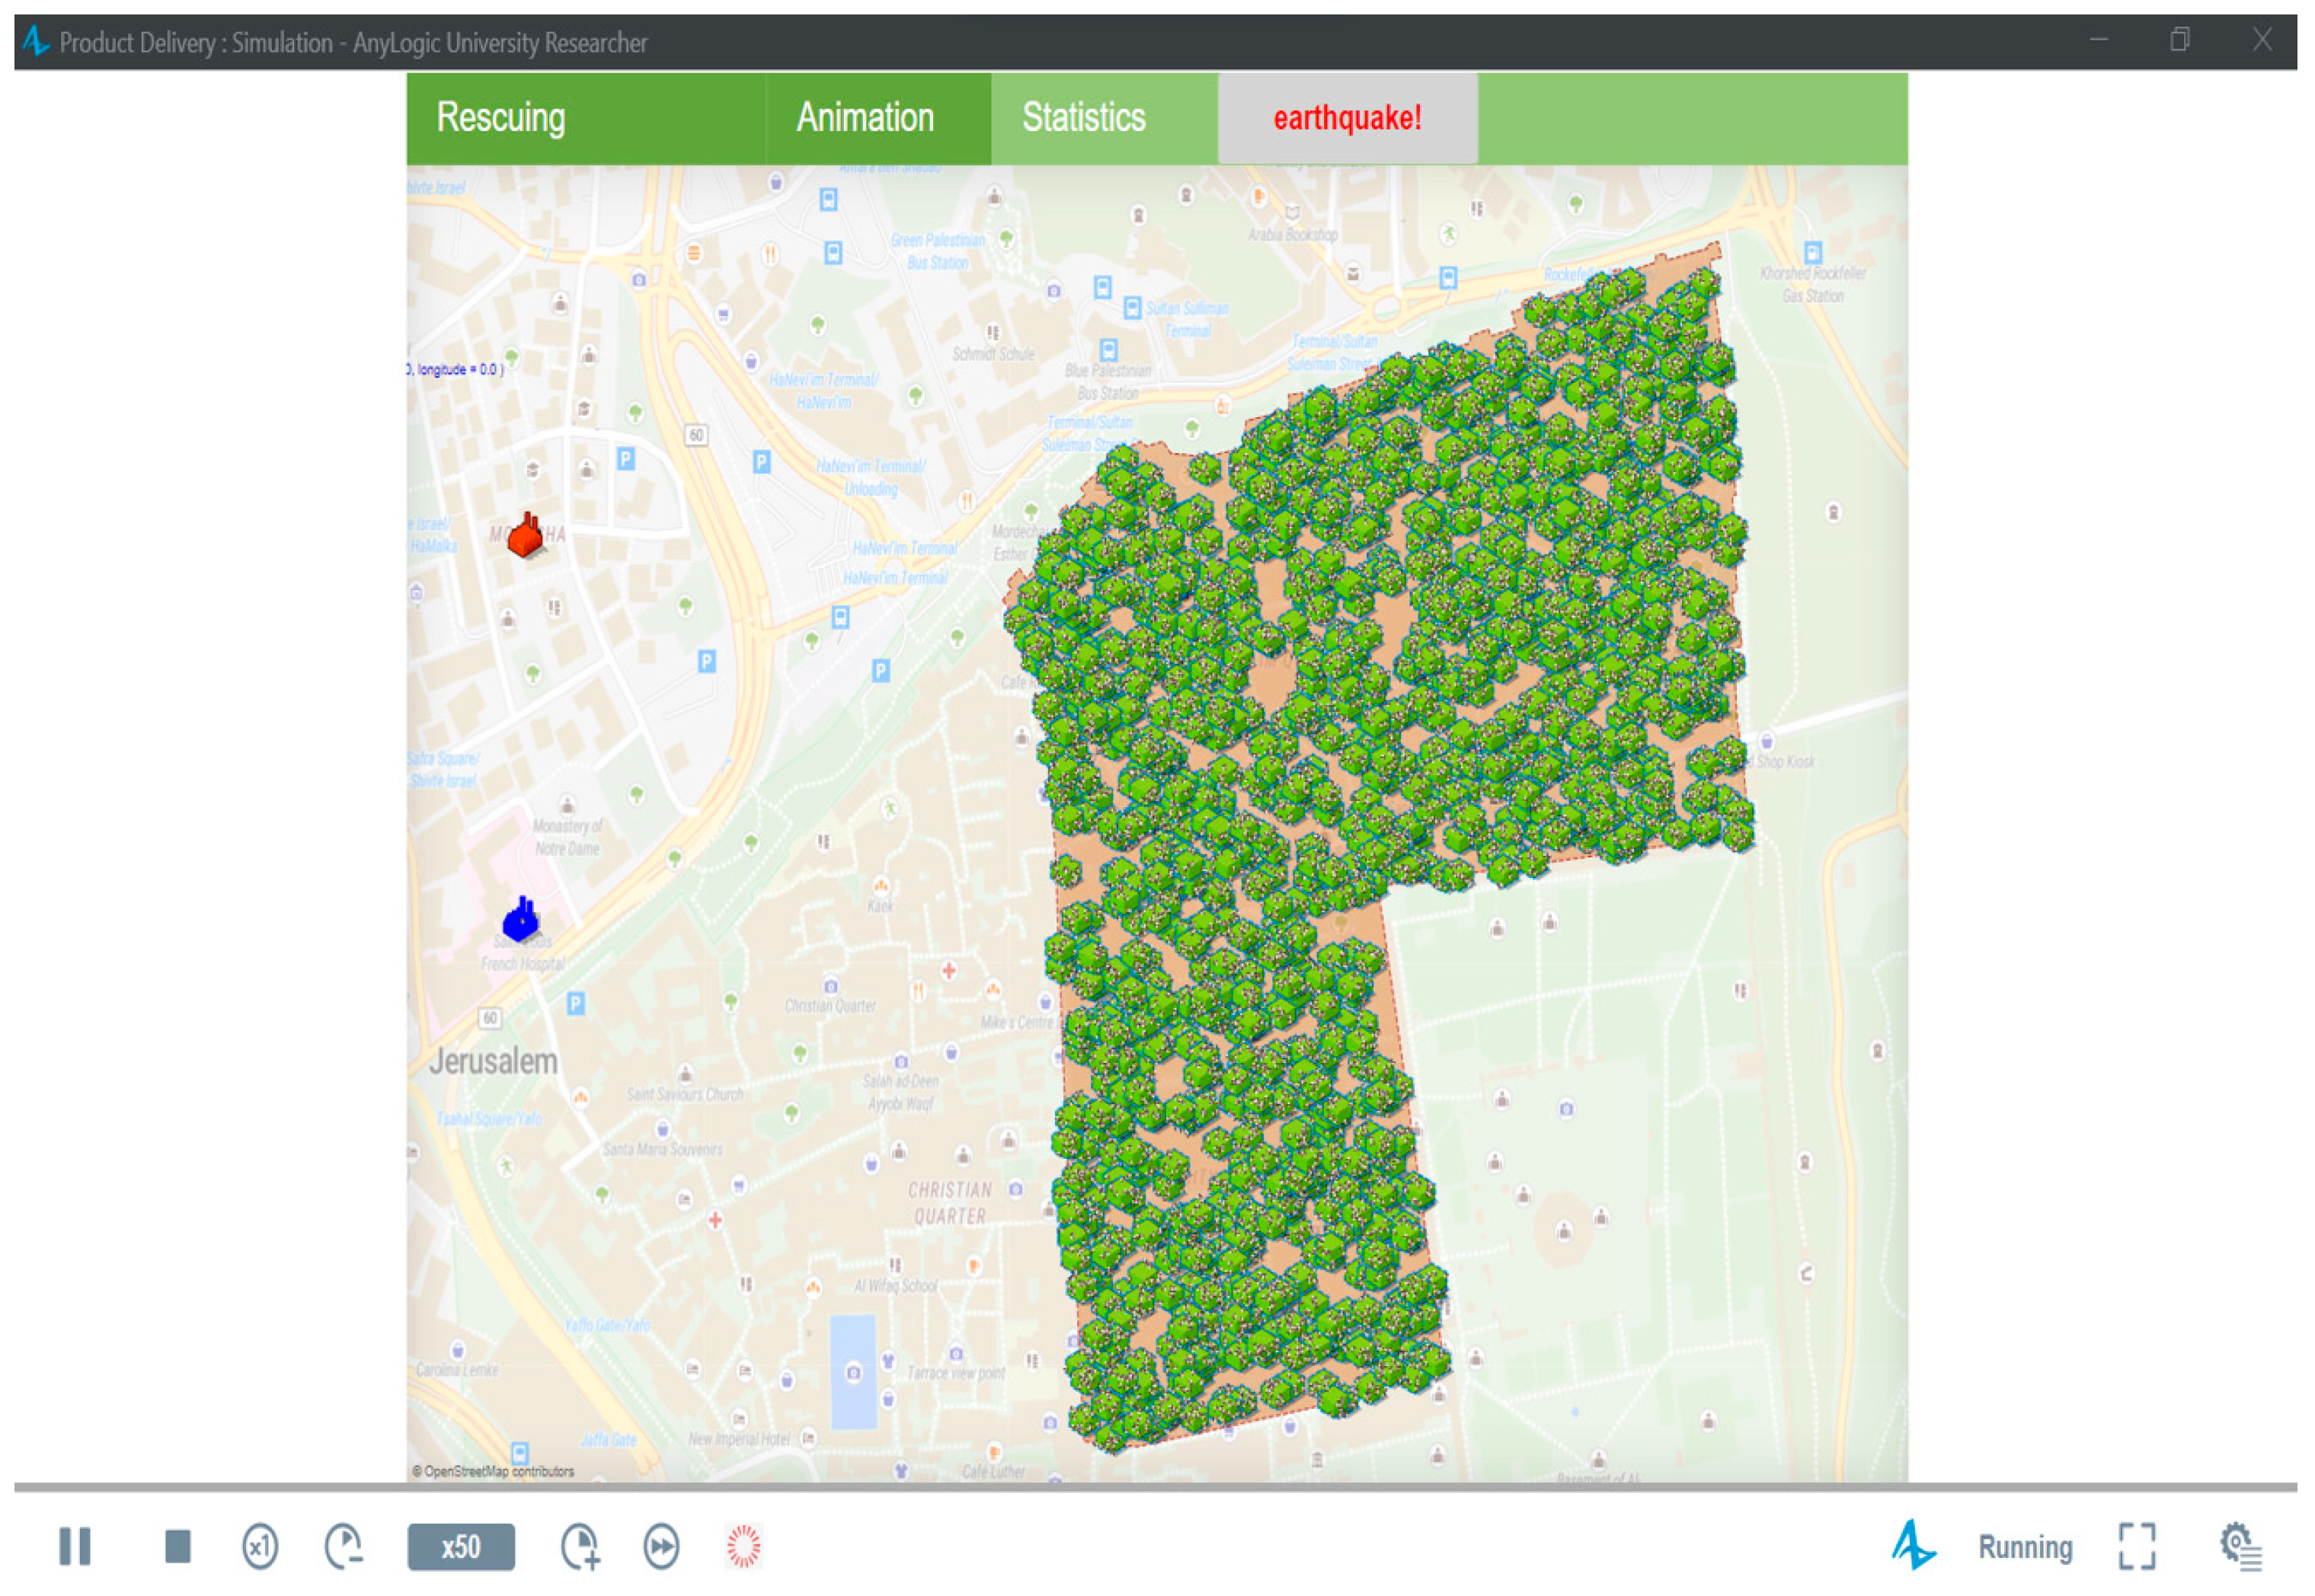Image resolution: width=2315 pixels, height=1596 pixels.
Task: Toggle virtual time fast-forward mode
Action: pyautogui.click(x=661, y=1547)
